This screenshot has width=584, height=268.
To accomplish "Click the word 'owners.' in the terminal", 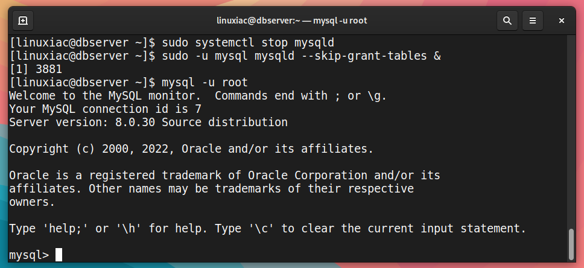I will click(32, 202).
